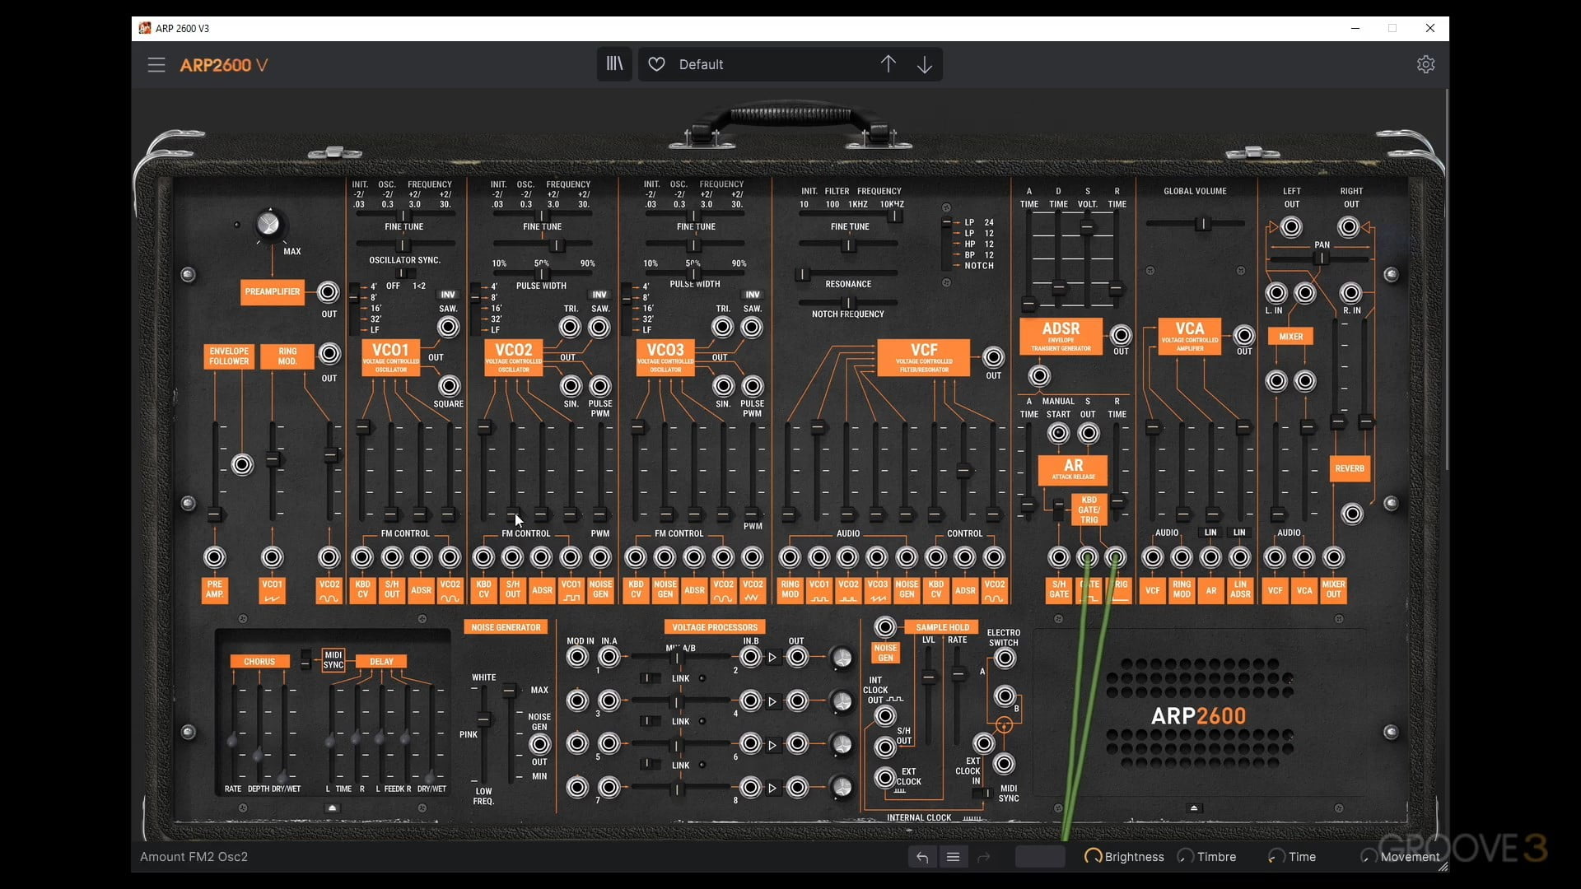Click the AR MANUAL START button
This screenshot has width=1581, height=889.
(1059, 433)
